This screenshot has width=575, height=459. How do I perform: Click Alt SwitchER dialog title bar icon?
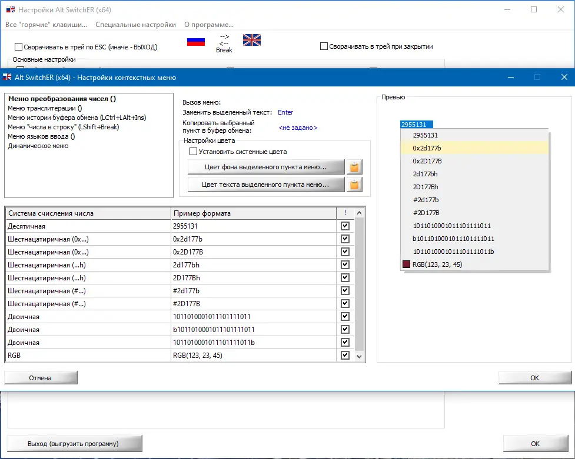click(x=7, y=78)
